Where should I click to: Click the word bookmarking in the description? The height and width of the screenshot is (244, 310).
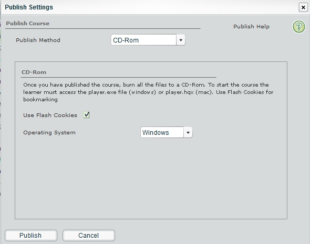pos(40,100)
